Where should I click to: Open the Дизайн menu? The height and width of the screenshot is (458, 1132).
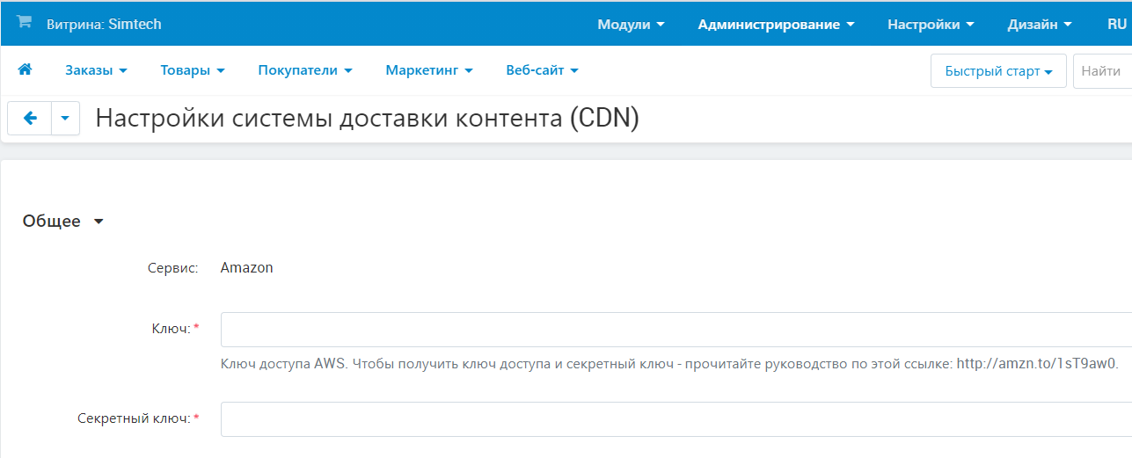point(1039,25)
